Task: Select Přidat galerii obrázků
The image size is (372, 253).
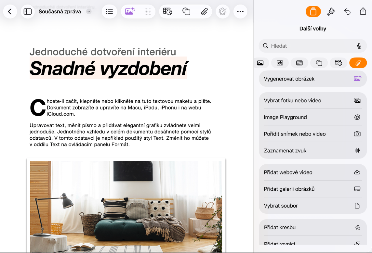Action: pyautogui.click(x=313, y=189)
